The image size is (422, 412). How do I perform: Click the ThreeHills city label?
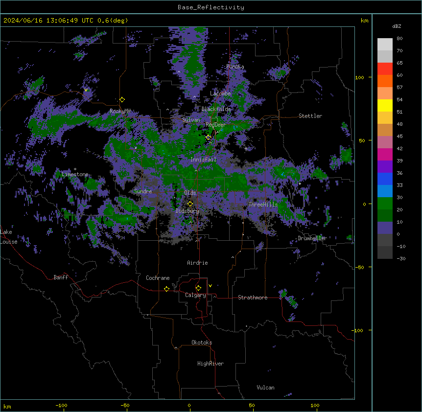[263, 205]
